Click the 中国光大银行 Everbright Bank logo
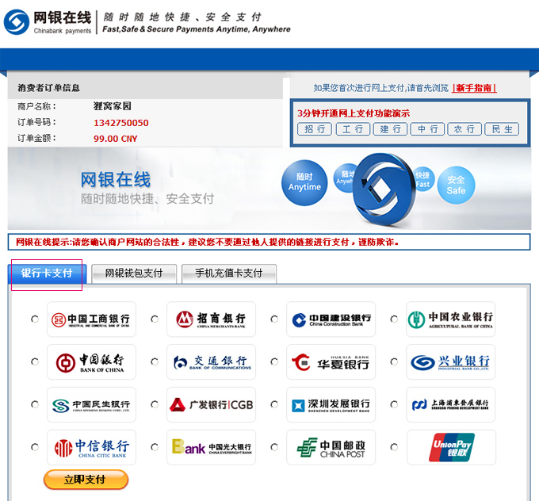Screen dimensions: 539x501 point(211,447)
